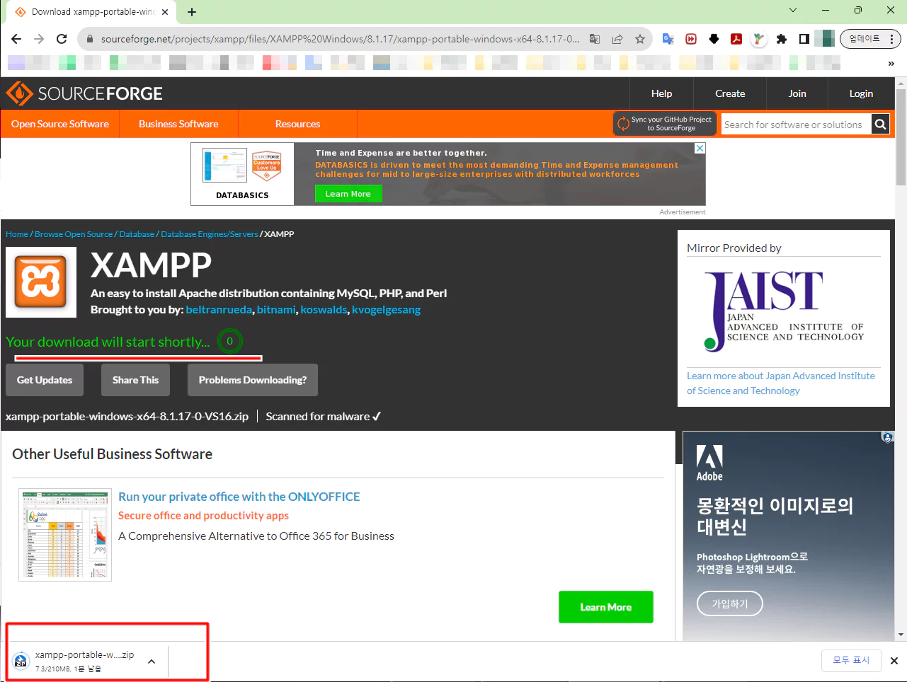This screenshot has width=907, height=682.
Task: Open Browse Open Source breadcrumb
Action: (74, 234)
